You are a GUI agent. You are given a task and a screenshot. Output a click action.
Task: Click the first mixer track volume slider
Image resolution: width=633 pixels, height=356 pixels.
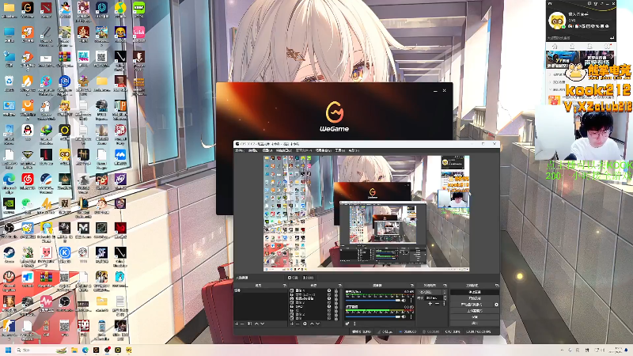(x=373, y=301)
